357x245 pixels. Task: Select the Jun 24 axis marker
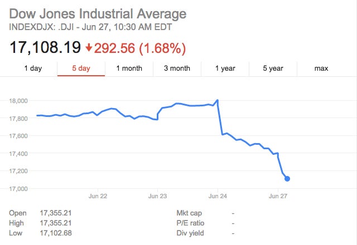(218, 196)
